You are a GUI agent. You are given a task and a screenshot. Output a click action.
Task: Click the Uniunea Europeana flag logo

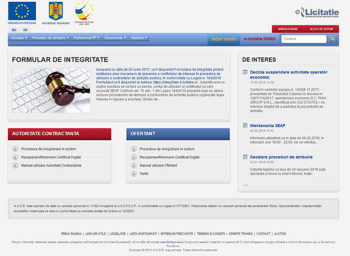pyautogui.click(x=22, y=12)
